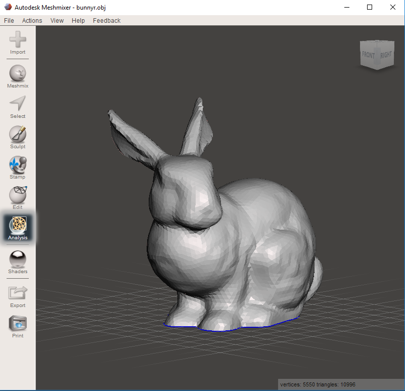Viewport: 405px width, 391px height.
Task: Open the Print tool
Action: (18, 327)
